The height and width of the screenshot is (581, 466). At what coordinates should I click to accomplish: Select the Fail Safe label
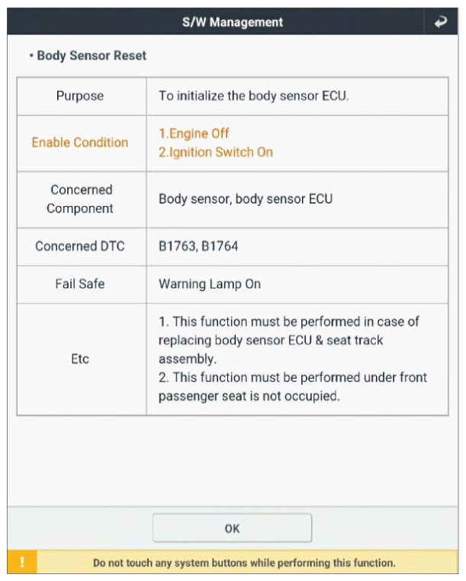click(80, 284)
